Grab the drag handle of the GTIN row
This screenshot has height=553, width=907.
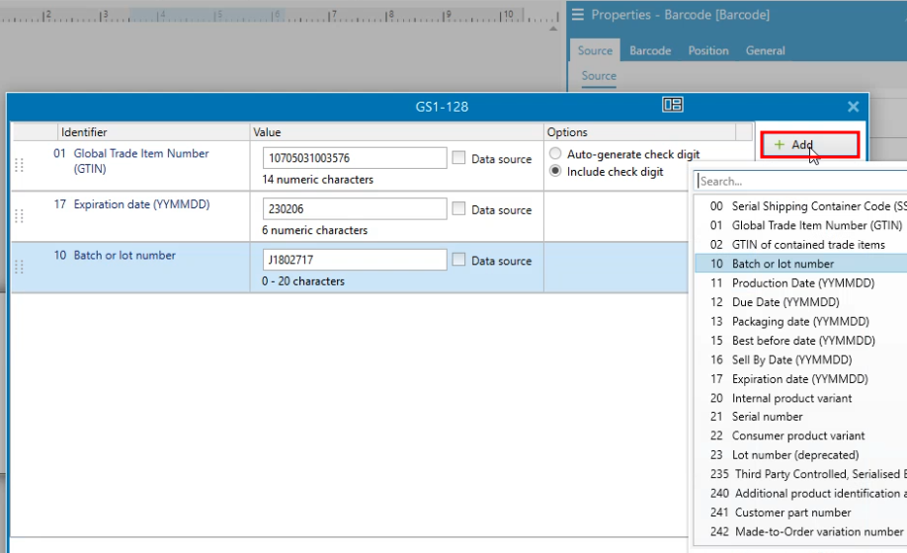pyautogui.click(x=19, y=165)
